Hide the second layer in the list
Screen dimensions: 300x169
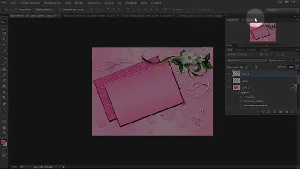coord(229,81)
